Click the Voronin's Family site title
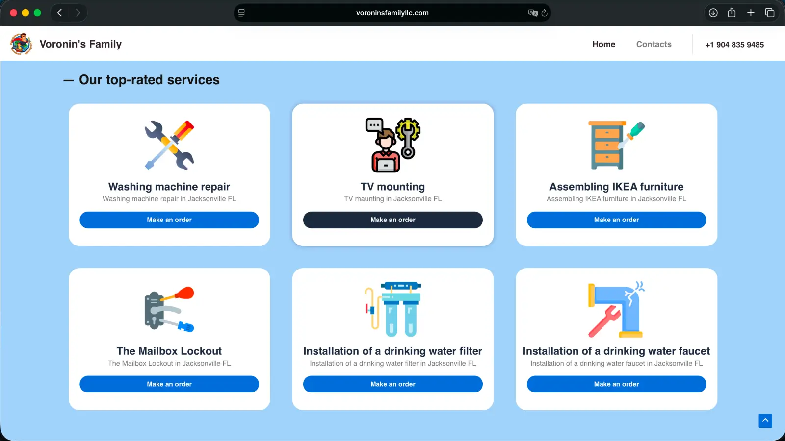785x441 pixels. 80,44
